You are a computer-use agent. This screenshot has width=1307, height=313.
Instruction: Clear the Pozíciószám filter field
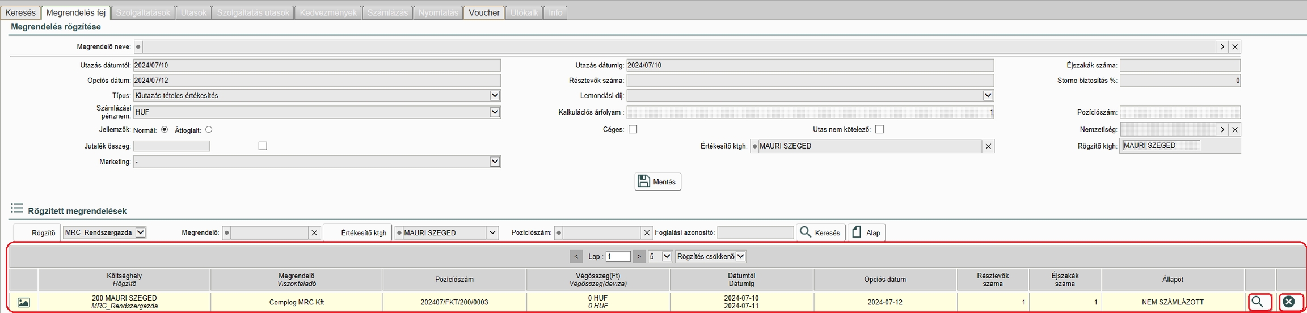click(x=647, y=233)
